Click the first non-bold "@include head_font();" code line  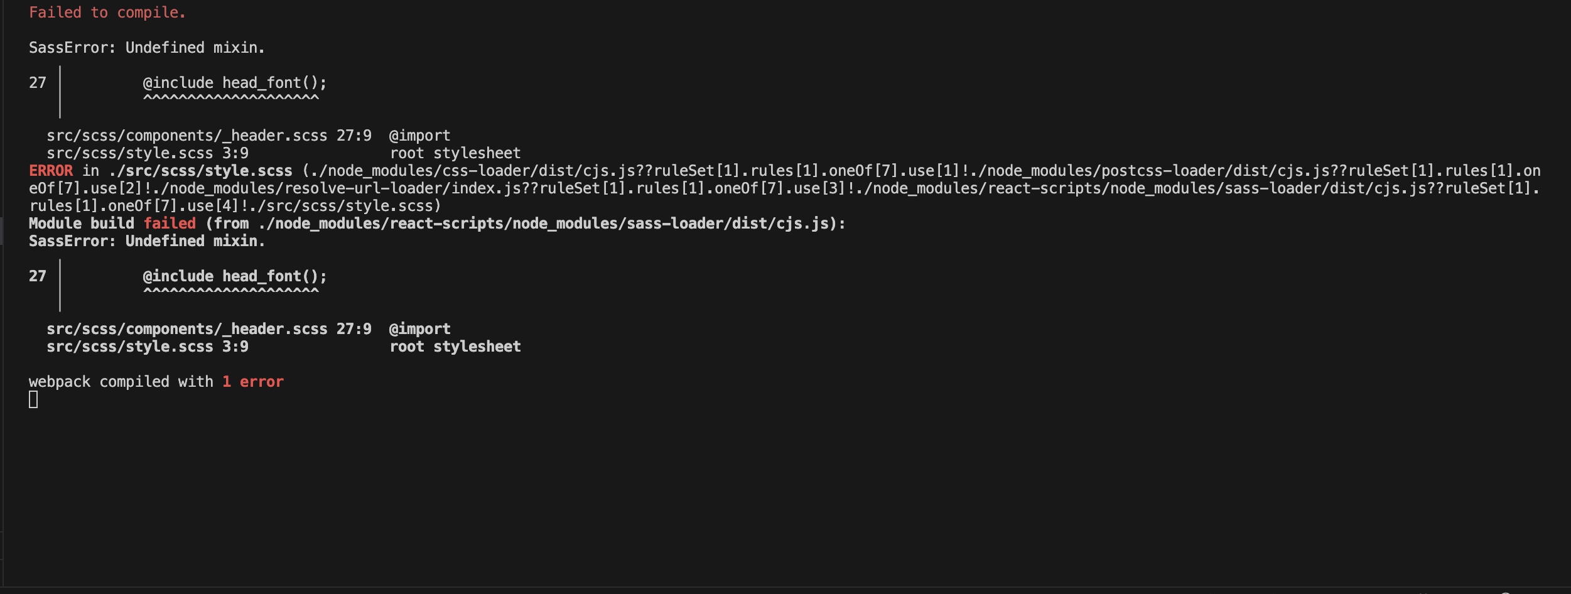tap(235, 83)
